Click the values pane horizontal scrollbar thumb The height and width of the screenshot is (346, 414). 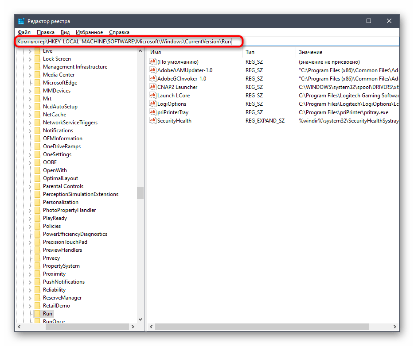coord(262,327)
